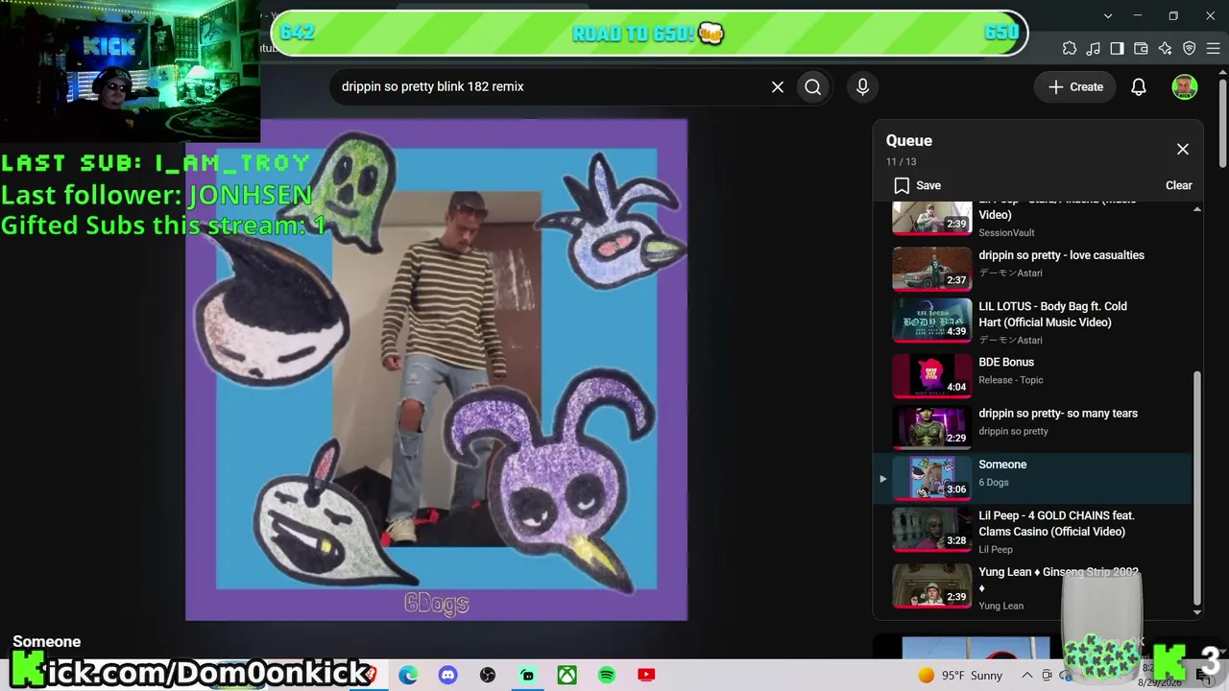
Task: Click the magnifying glass search button
Action: point(813,86)
